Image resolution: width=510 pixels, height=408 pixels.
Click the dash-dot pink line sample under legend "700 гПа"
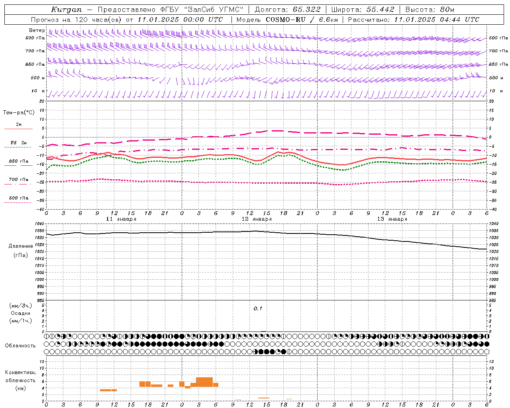coord(18,184)
